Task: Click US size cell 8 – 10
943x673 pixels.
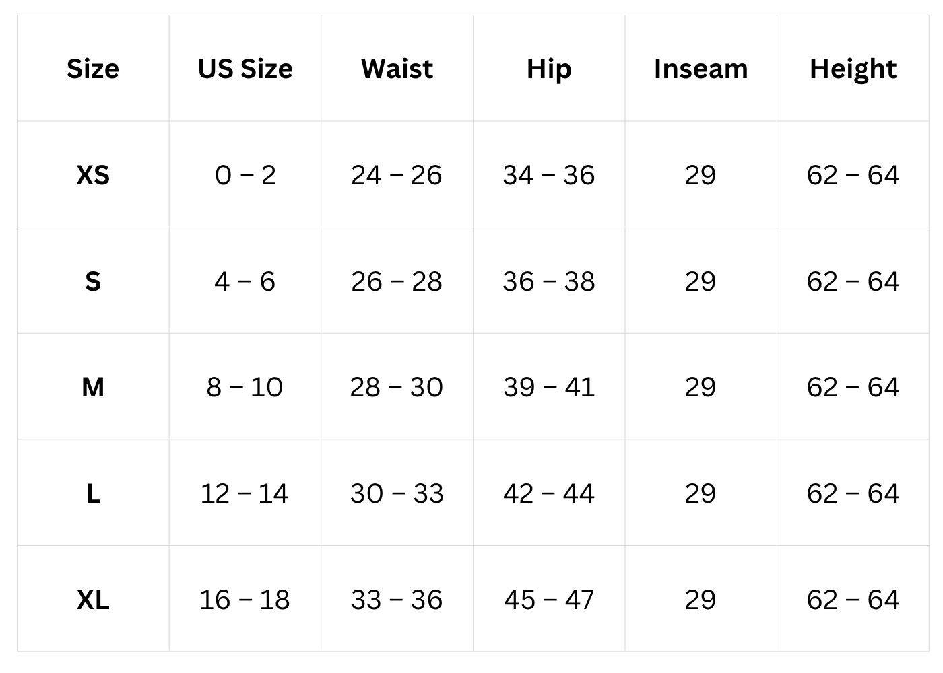Action: pyautogui.click(x=245, y=387)
